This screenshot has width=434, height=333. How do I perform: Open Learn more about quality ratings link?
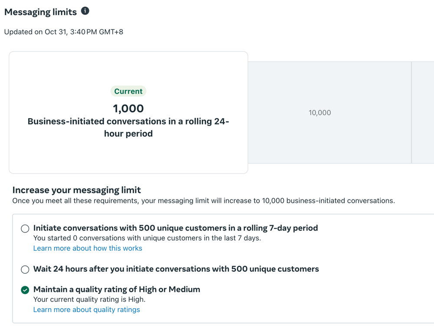point(87,310)
